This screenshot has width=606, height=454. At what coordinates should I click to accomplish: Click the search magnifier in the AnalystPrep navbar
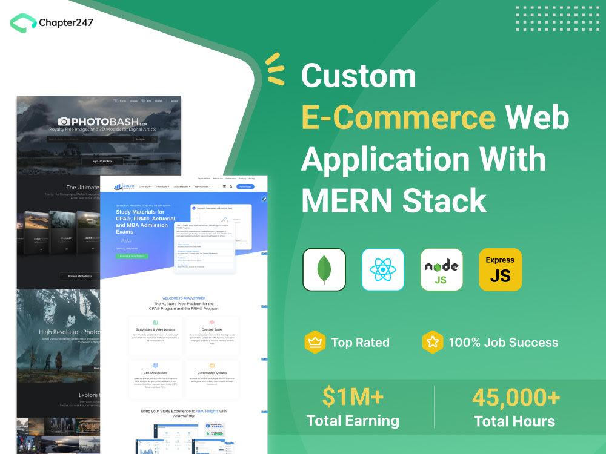[231, 186]
